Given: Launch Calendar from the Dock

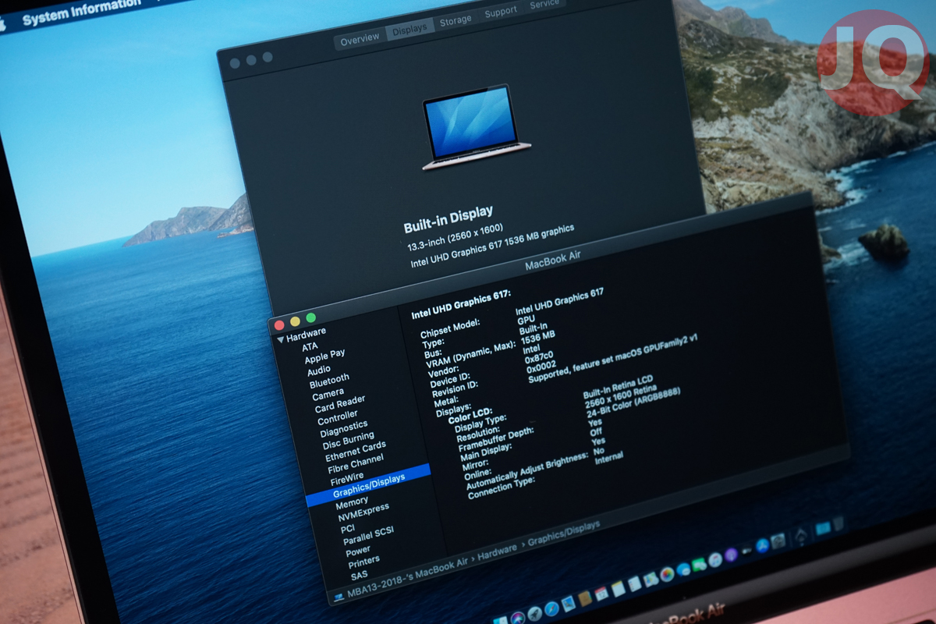Looking at the screenshot, I should coord(601,594).
